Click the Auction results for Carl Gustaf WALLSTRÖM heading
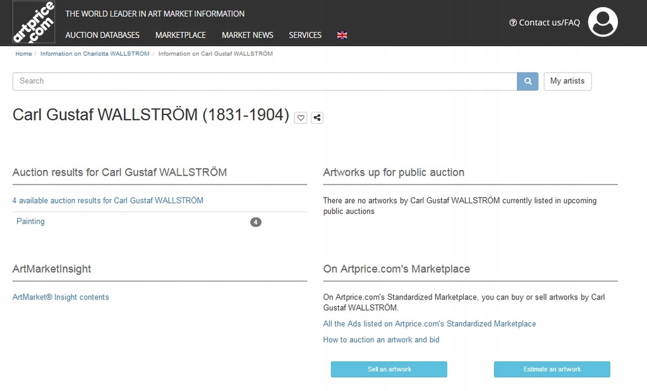 [x=119, y=172]
